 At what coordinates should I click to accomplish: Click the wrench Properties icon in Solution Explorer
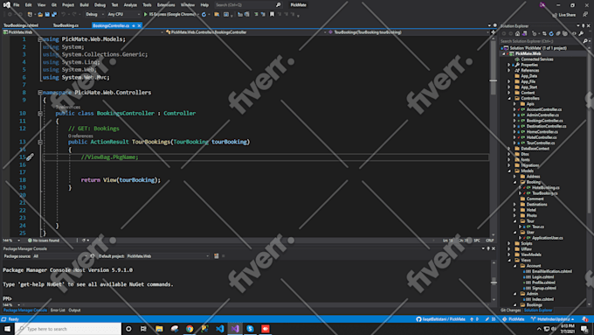coord(581,34)
